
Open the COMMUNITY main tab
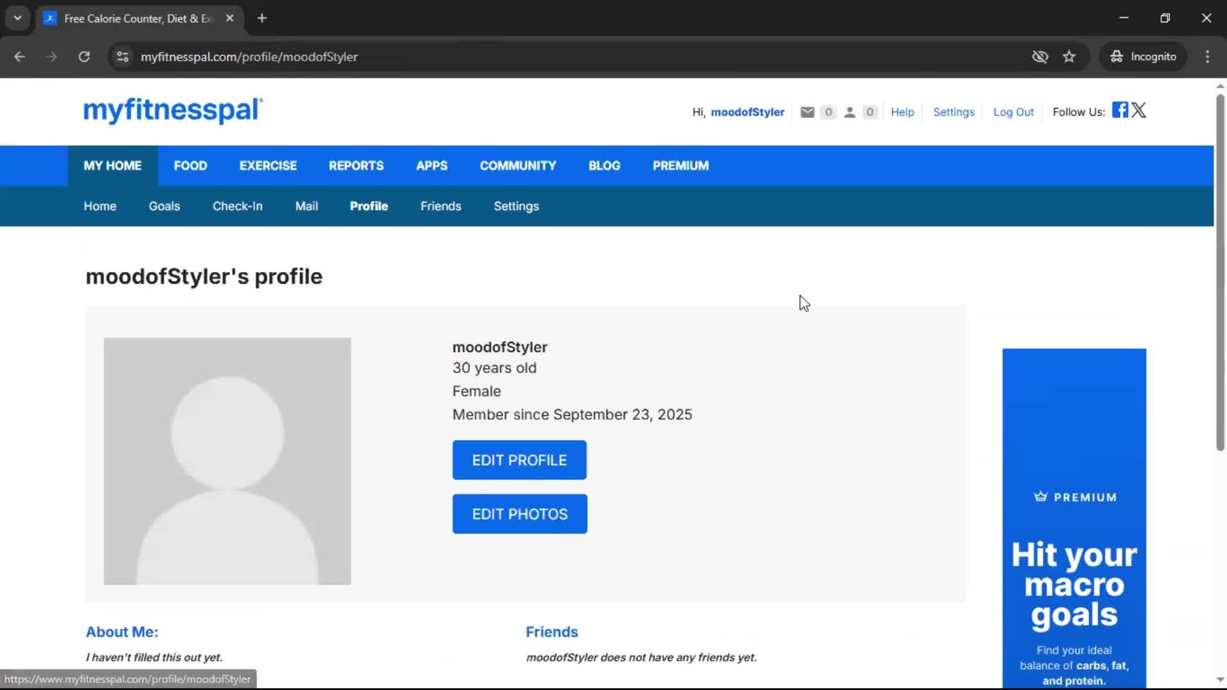tap(518, 166)
